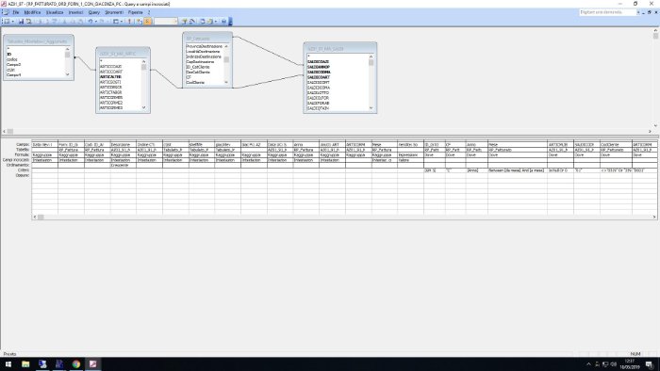660x371 pixels.
Task: Open the Top Values combo box
Action: (166, 21)
